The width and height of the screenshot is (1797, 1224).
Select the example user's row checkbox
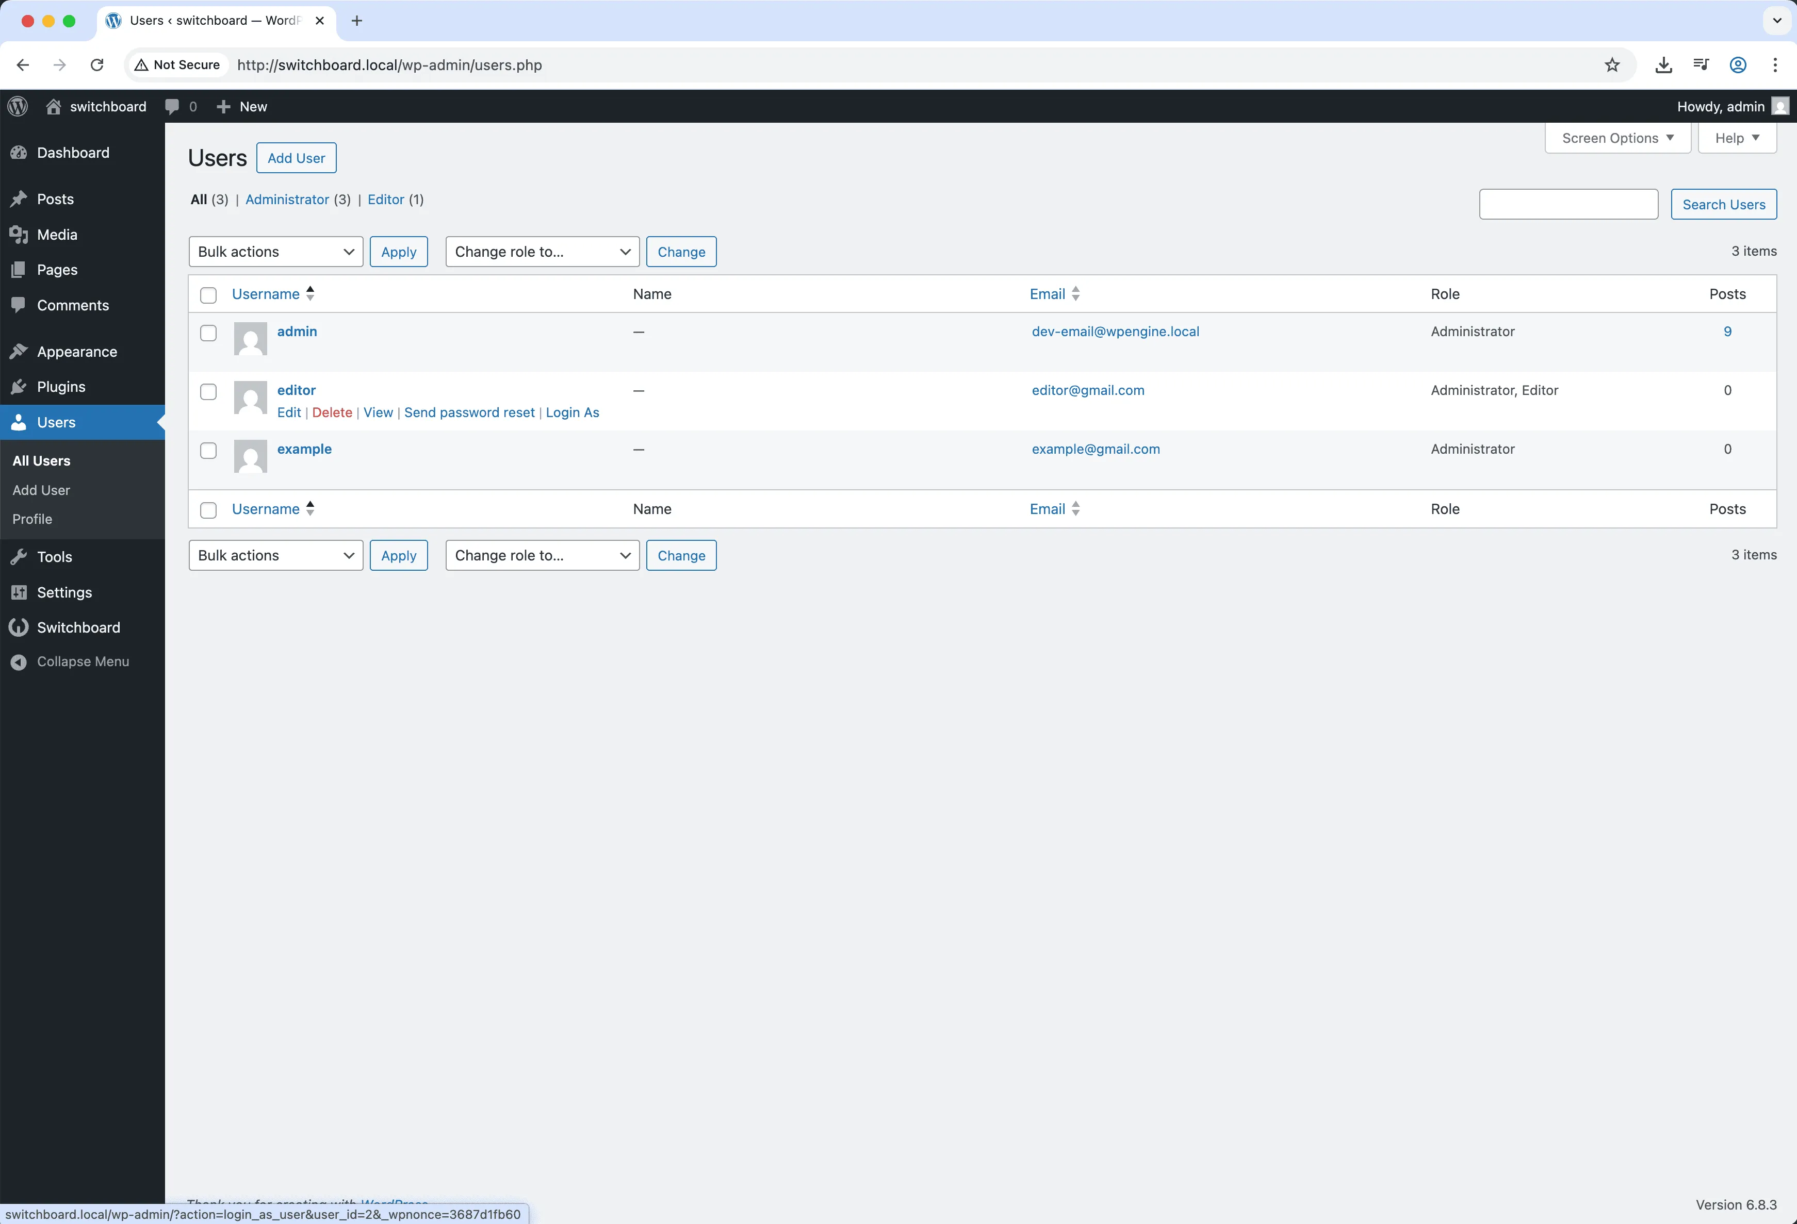208,451
